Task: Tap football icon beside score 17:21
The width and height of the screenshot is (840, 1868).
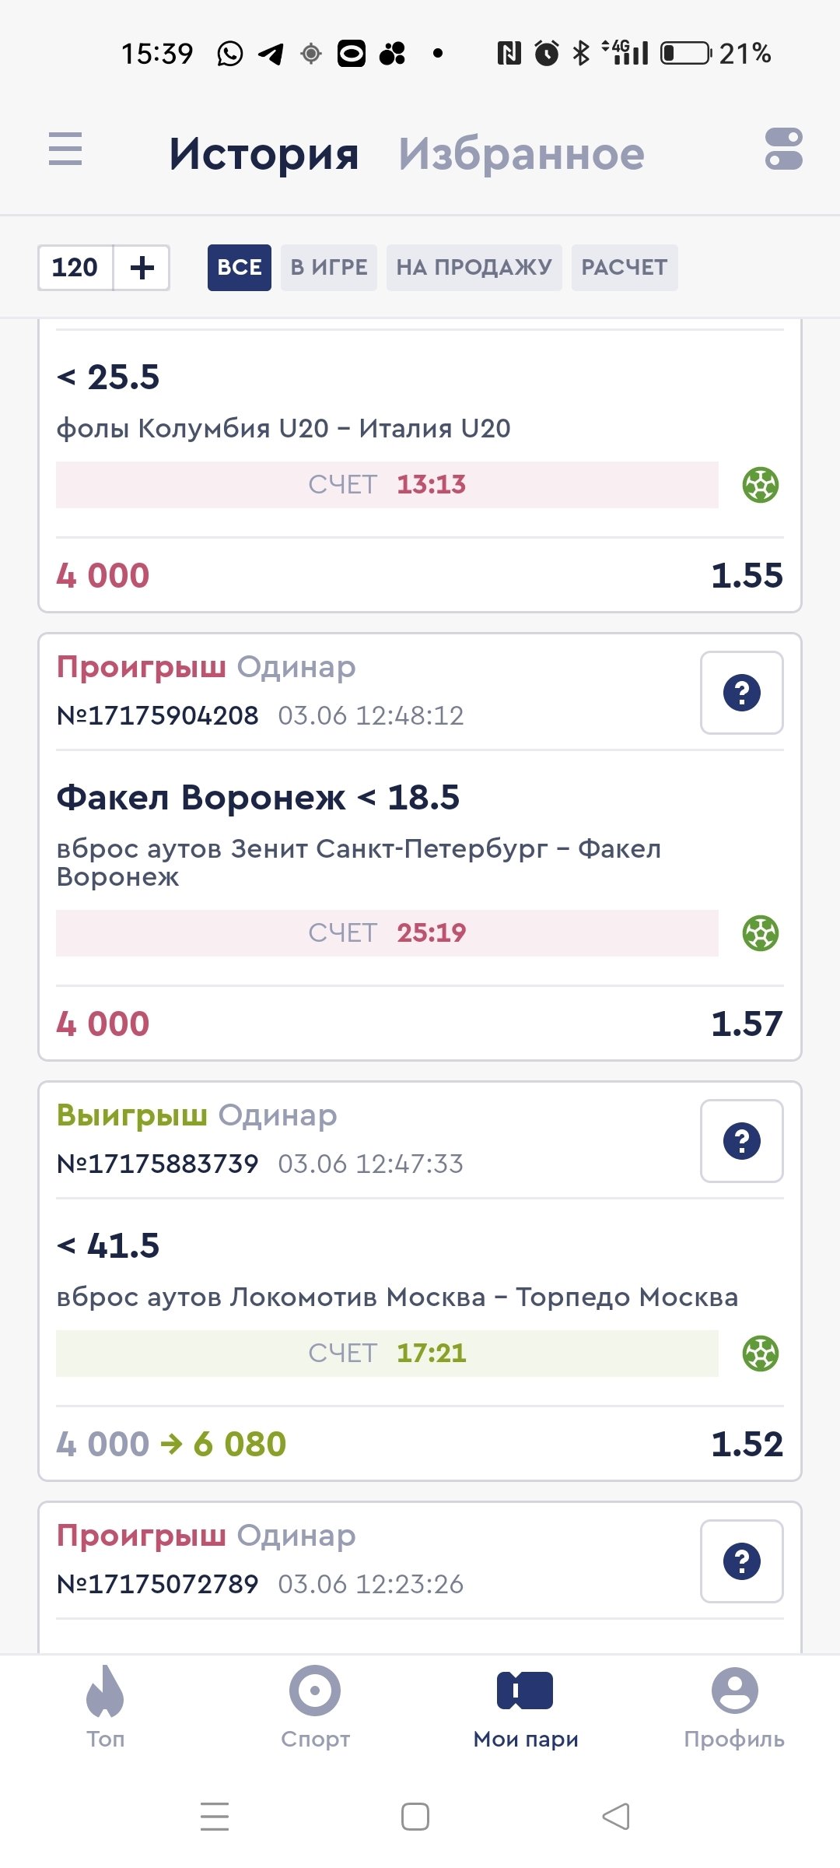Action: [760, 1354]
